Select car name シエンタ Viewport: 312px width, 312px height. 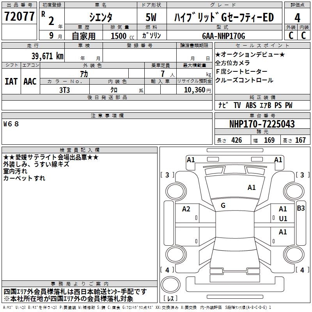pos(101,17)
